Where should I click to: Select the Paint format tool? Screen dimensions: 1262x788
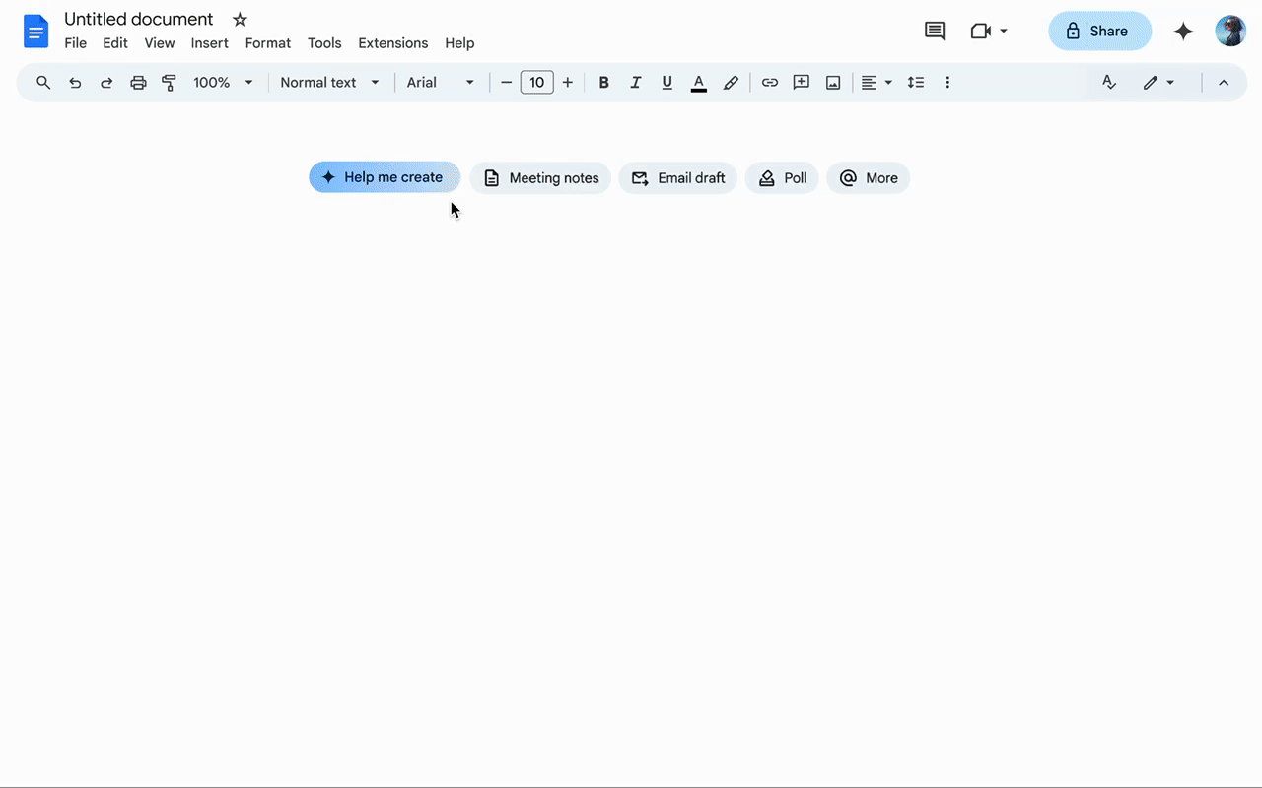[x=169, y=83]
